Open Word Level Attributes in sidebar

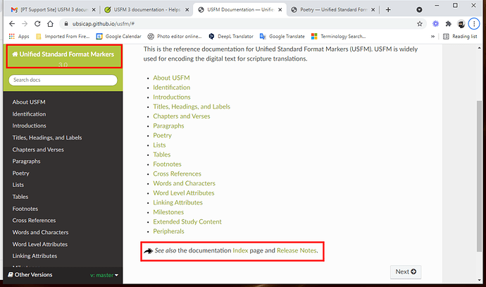[39, 244]
